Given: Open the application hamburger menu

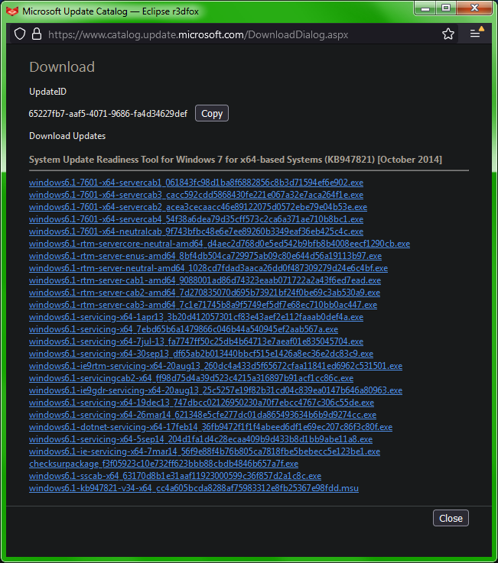Looking at the screenshot, I should tap(476, 34).
